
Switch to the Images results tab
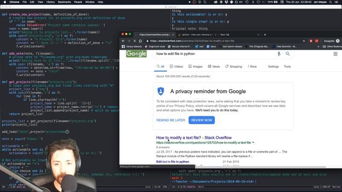point(196,66)
